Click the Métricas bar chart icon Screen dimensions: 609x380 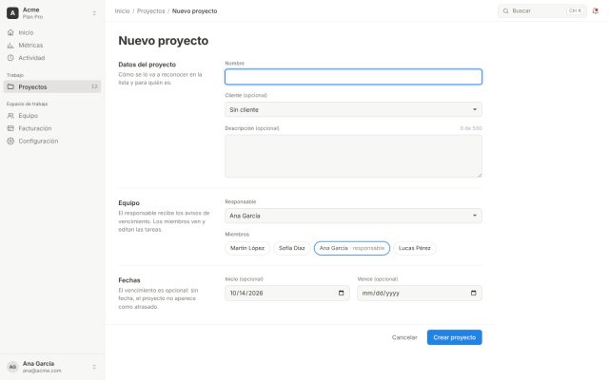(10, 46)
